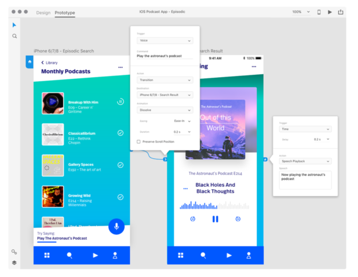Open Monthly Podcasts more options dots
The width and height of the screenshot is (358, 277).
pyautogui.click(x=121, y=67)
